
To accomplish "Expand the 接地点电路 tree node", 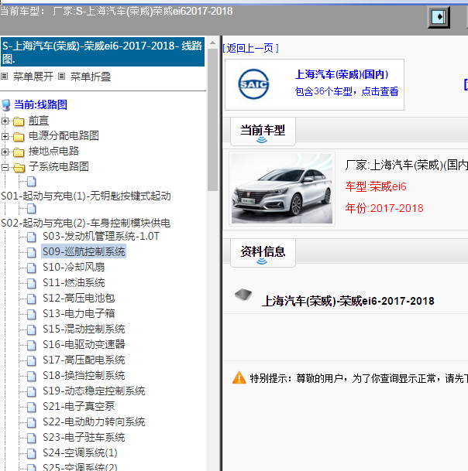I will (x=5, y=152).
